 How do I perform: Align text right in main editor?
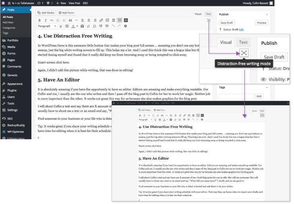pyautogui.click(x=95, y=20)
